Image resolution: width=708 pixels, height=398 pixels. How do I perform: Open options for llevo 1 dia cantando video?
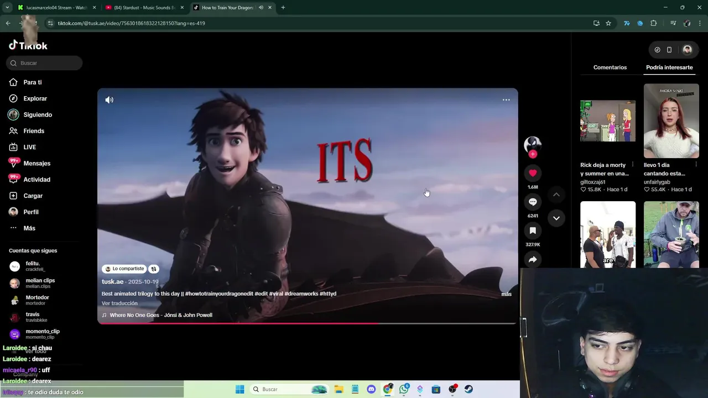(696, 165)
